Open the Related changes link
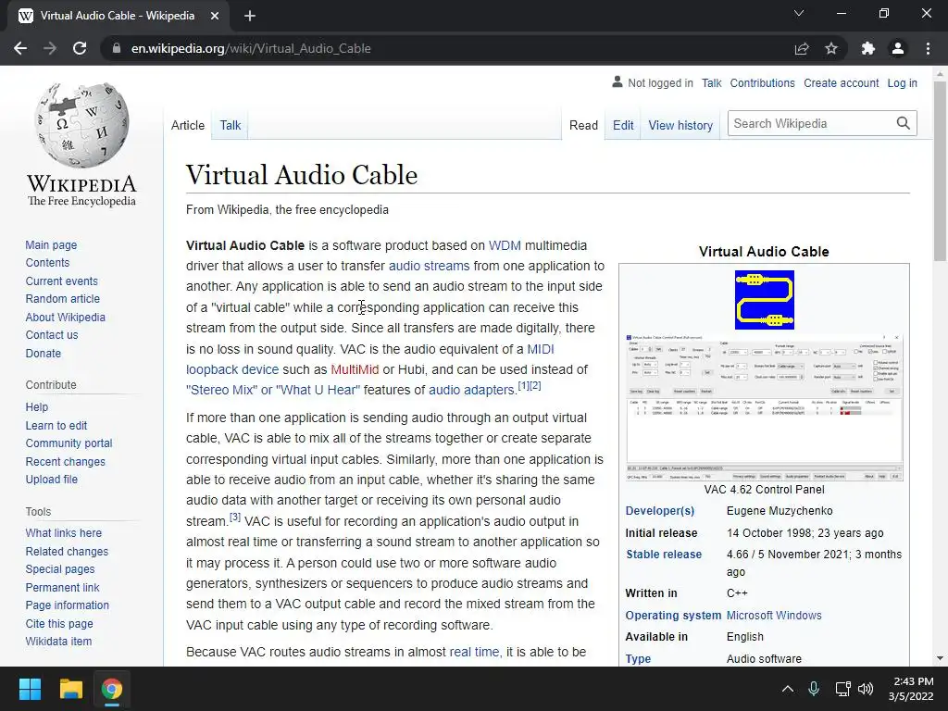Image resolution: width=948 pixels, height=711 pixels. 67,552
